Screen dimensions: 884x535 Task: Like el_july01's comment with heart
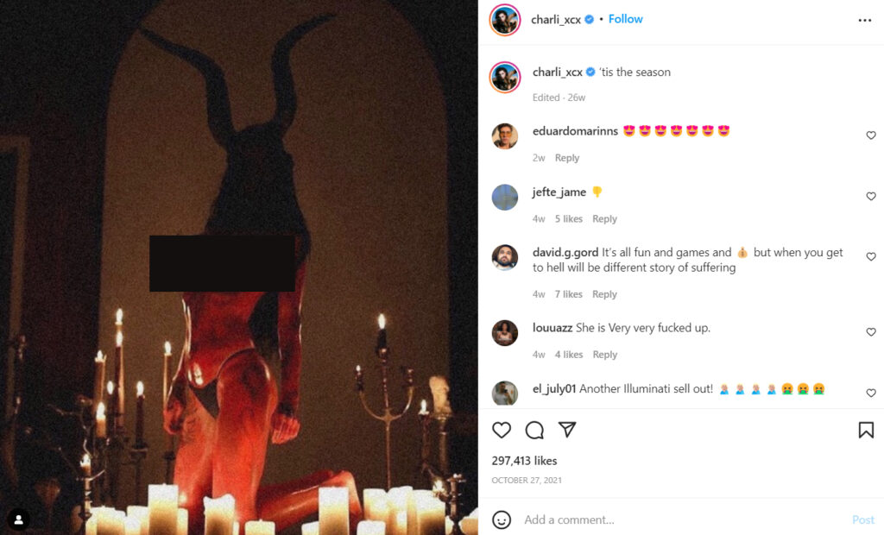(871, 393)
